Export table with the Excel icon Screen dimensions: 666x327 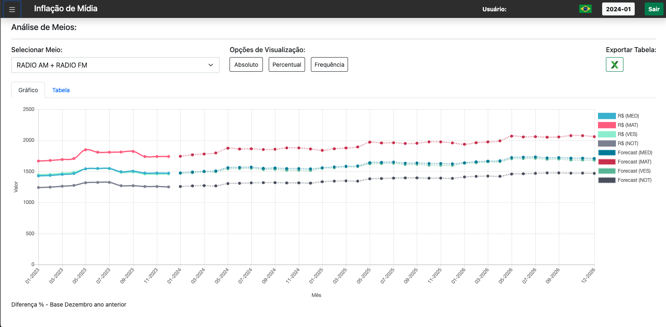click(x=614, y=65)
